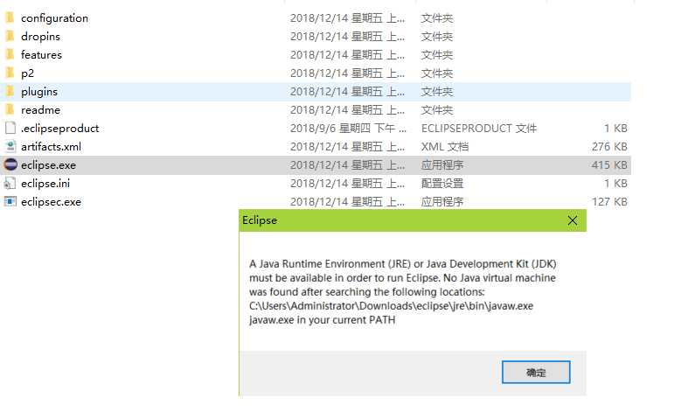Click the 415 KB size cell
695x412 pixels.
coord(609,165)
